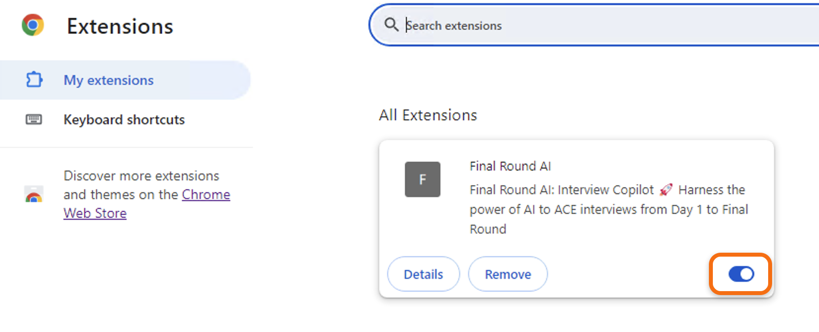819x332 pixels.
Task: Click the Discover more extensions text
Action: (x=142, y=176)
